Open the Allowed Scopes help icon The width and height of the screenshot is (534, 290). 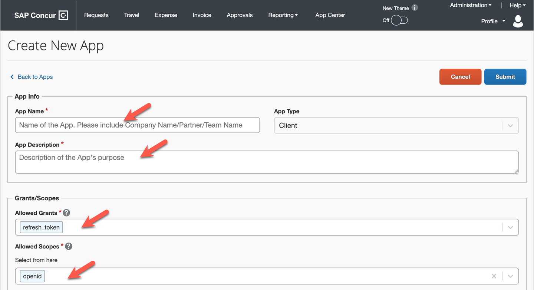pos(69,246)
